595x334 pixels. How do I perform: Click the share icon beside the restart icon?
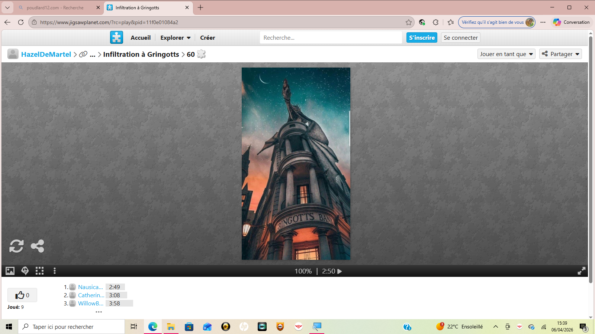pos(37,246)
